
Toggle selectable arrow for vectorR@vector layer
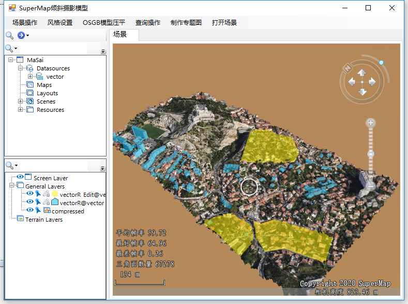38,202
